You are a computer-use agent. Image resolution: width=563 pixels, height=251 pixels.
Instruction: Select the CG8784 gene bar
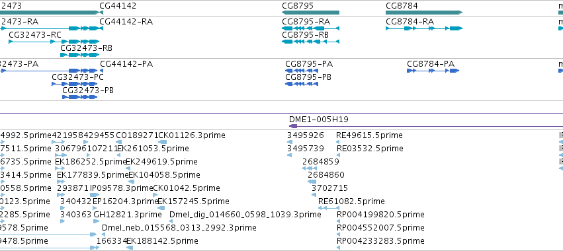coord(424,13)
